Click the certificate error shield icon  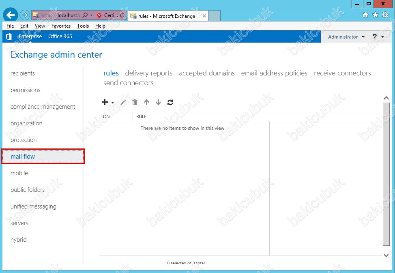point(99,15)
